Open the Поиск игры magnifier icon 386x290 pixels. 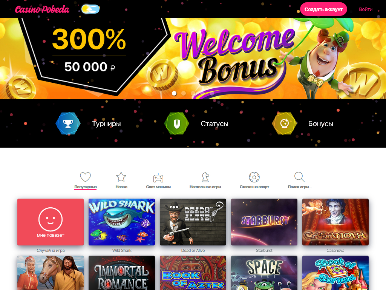pyautogui.click(x=300, y=177)
